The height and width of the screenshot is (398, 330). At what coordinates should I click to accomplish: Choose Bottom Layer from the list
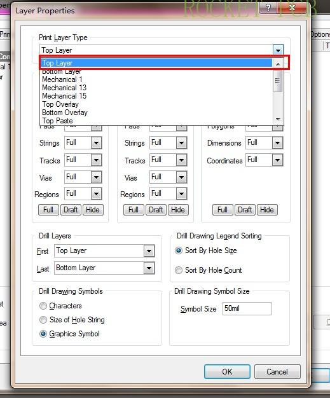156,71
